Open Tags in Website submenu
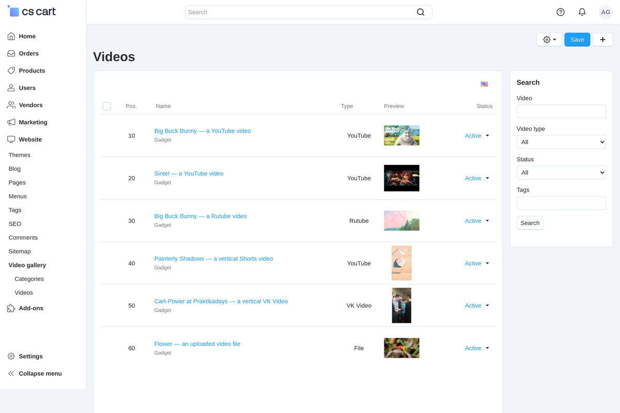 (15, 210)
